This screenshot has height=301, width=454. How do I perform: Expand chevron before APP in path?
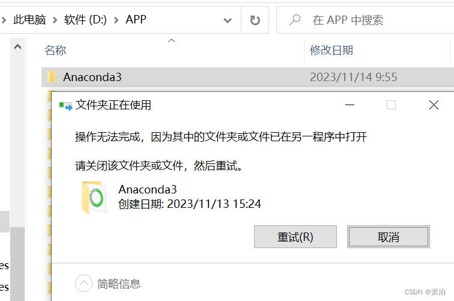[116, 20]
